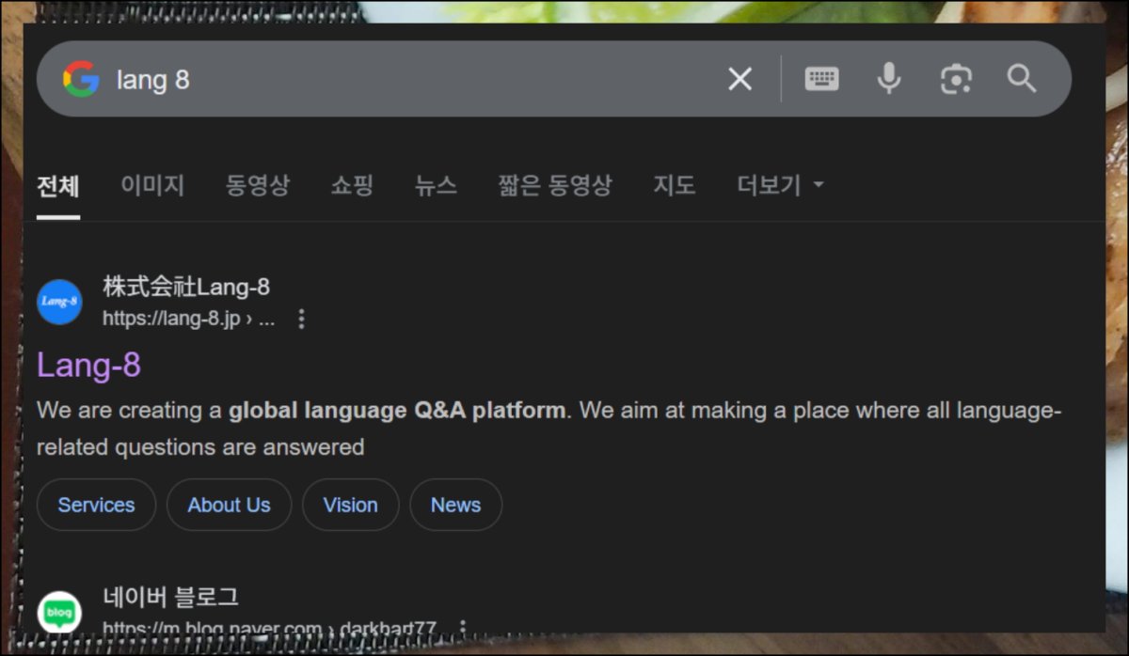Click the 네이버 블로그 site name
The height and width of the screenshot is (656, 1129).
pyautogui.click(x=170, y=597)
